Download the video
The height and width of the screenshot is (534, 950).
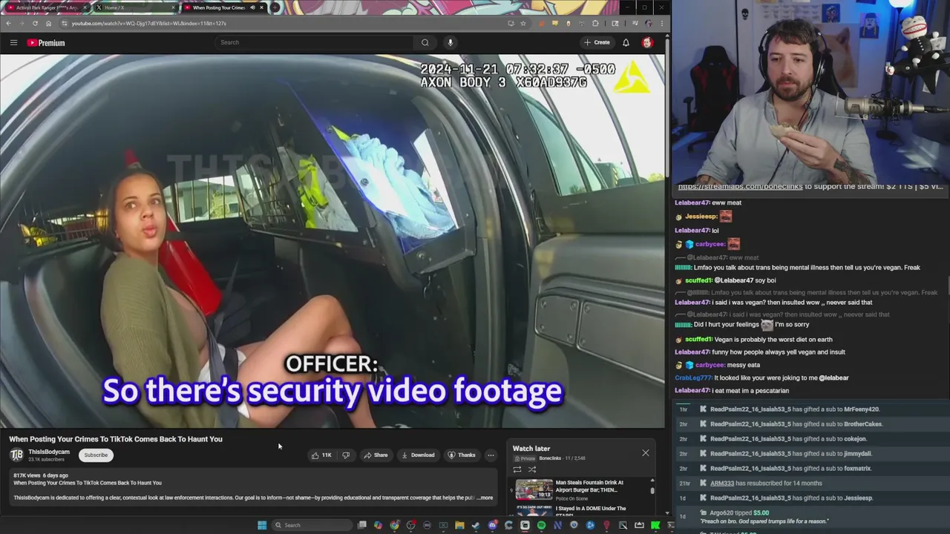(x=418, y=455)
